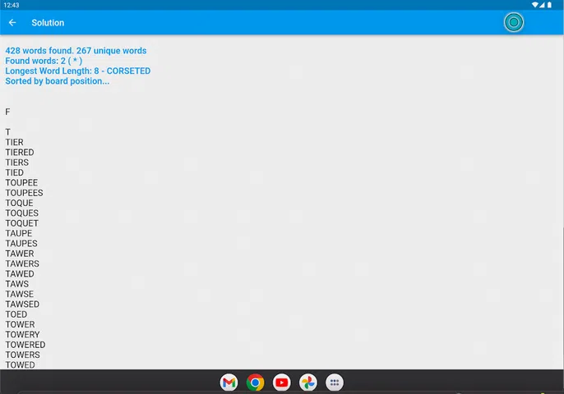Select the word TIER in the list
The image size is (564, 394).
click(15, 142)
